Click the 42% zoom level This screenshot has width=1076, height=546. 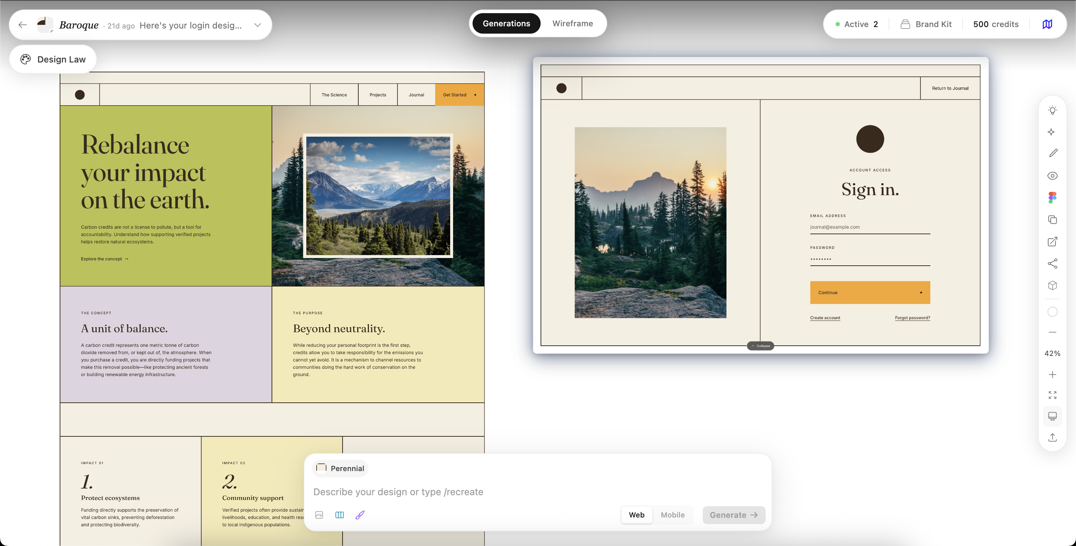tap(1052, 353)
